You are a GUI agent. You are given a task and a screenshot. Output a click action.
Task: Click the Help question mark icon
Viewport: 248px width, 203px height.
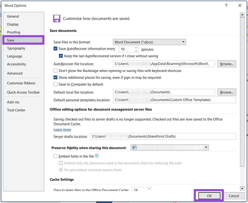coord(226,5)
